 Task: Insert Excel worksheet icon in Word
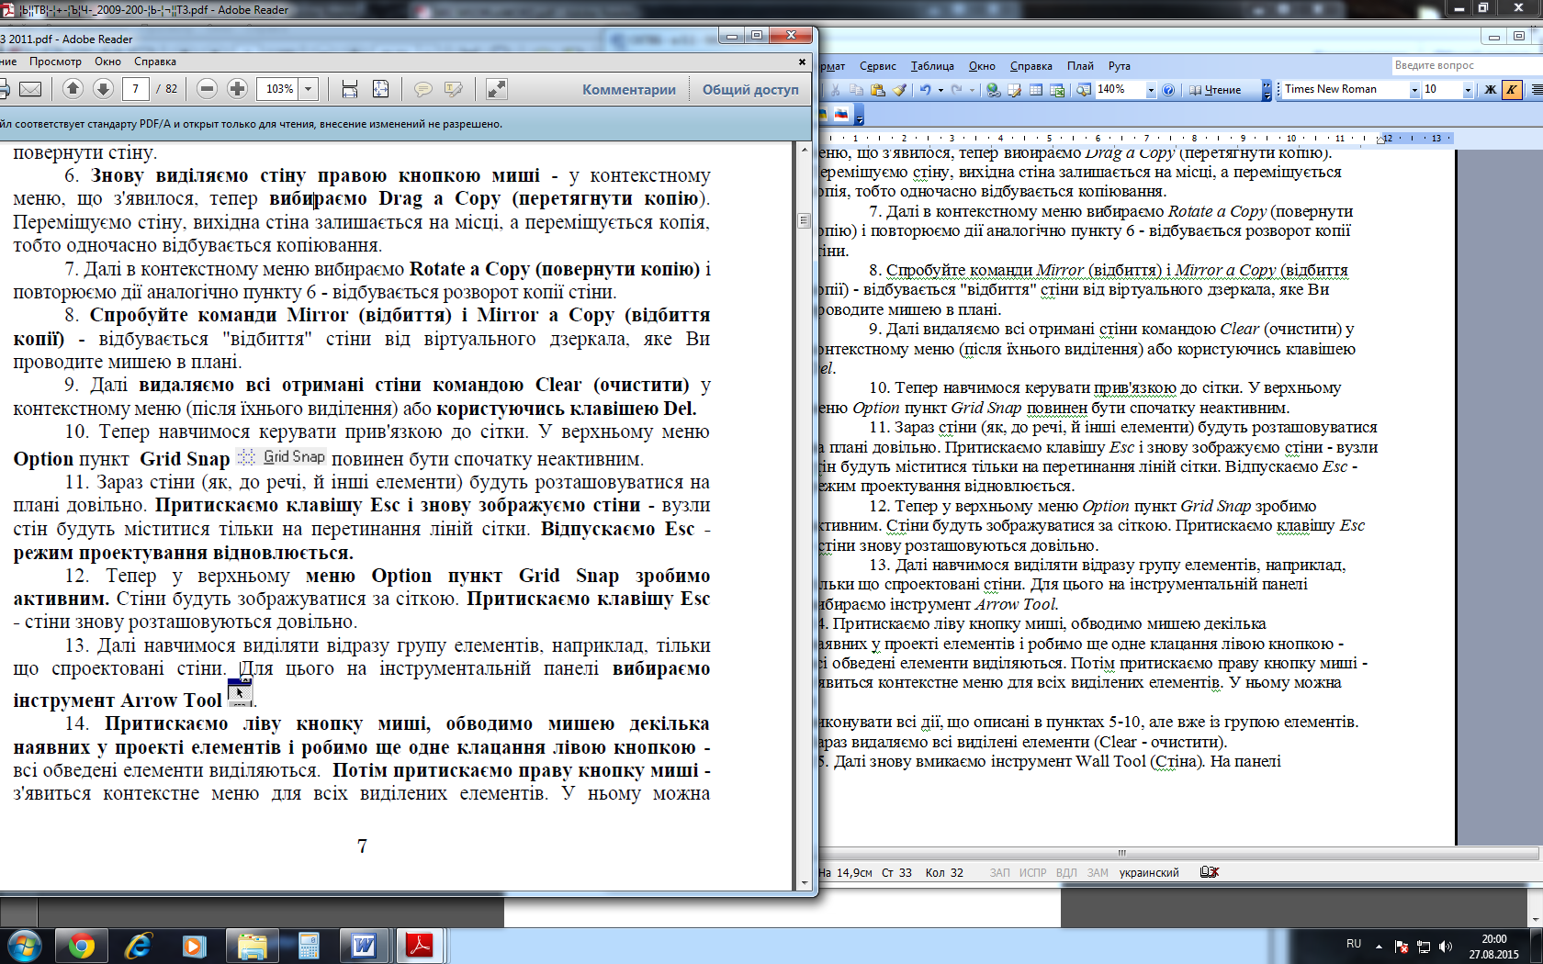click(x=1057, y=90)
